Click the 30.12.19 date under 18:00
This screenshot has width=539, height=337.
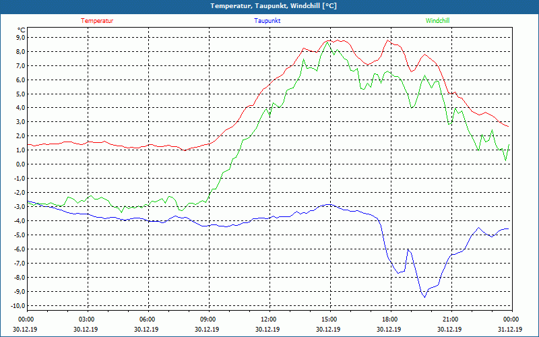tap(389, 329)
